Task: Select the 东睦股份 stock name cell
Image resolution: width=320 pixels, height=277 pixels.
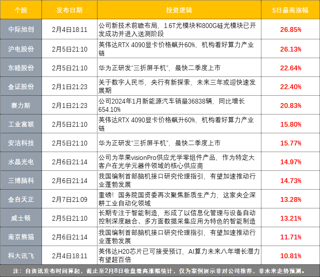Action: tap(21, 68)
